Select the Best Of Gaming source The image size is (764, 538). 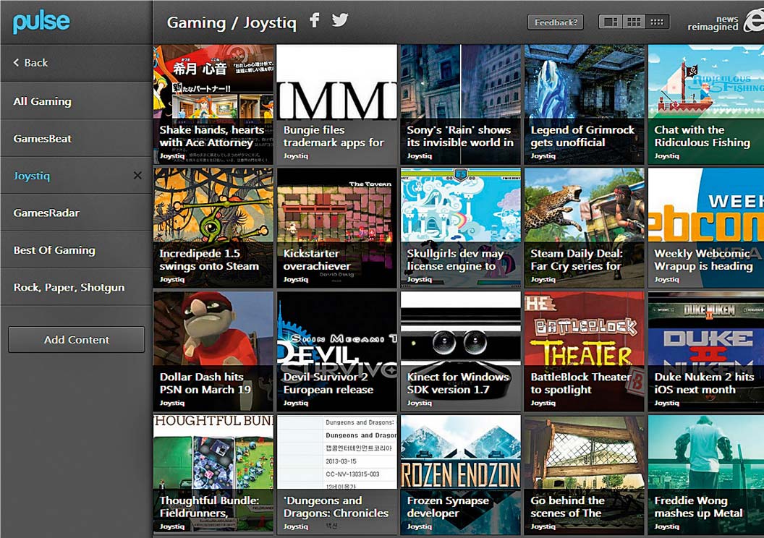pyautogui.click(x=76, y=249)
